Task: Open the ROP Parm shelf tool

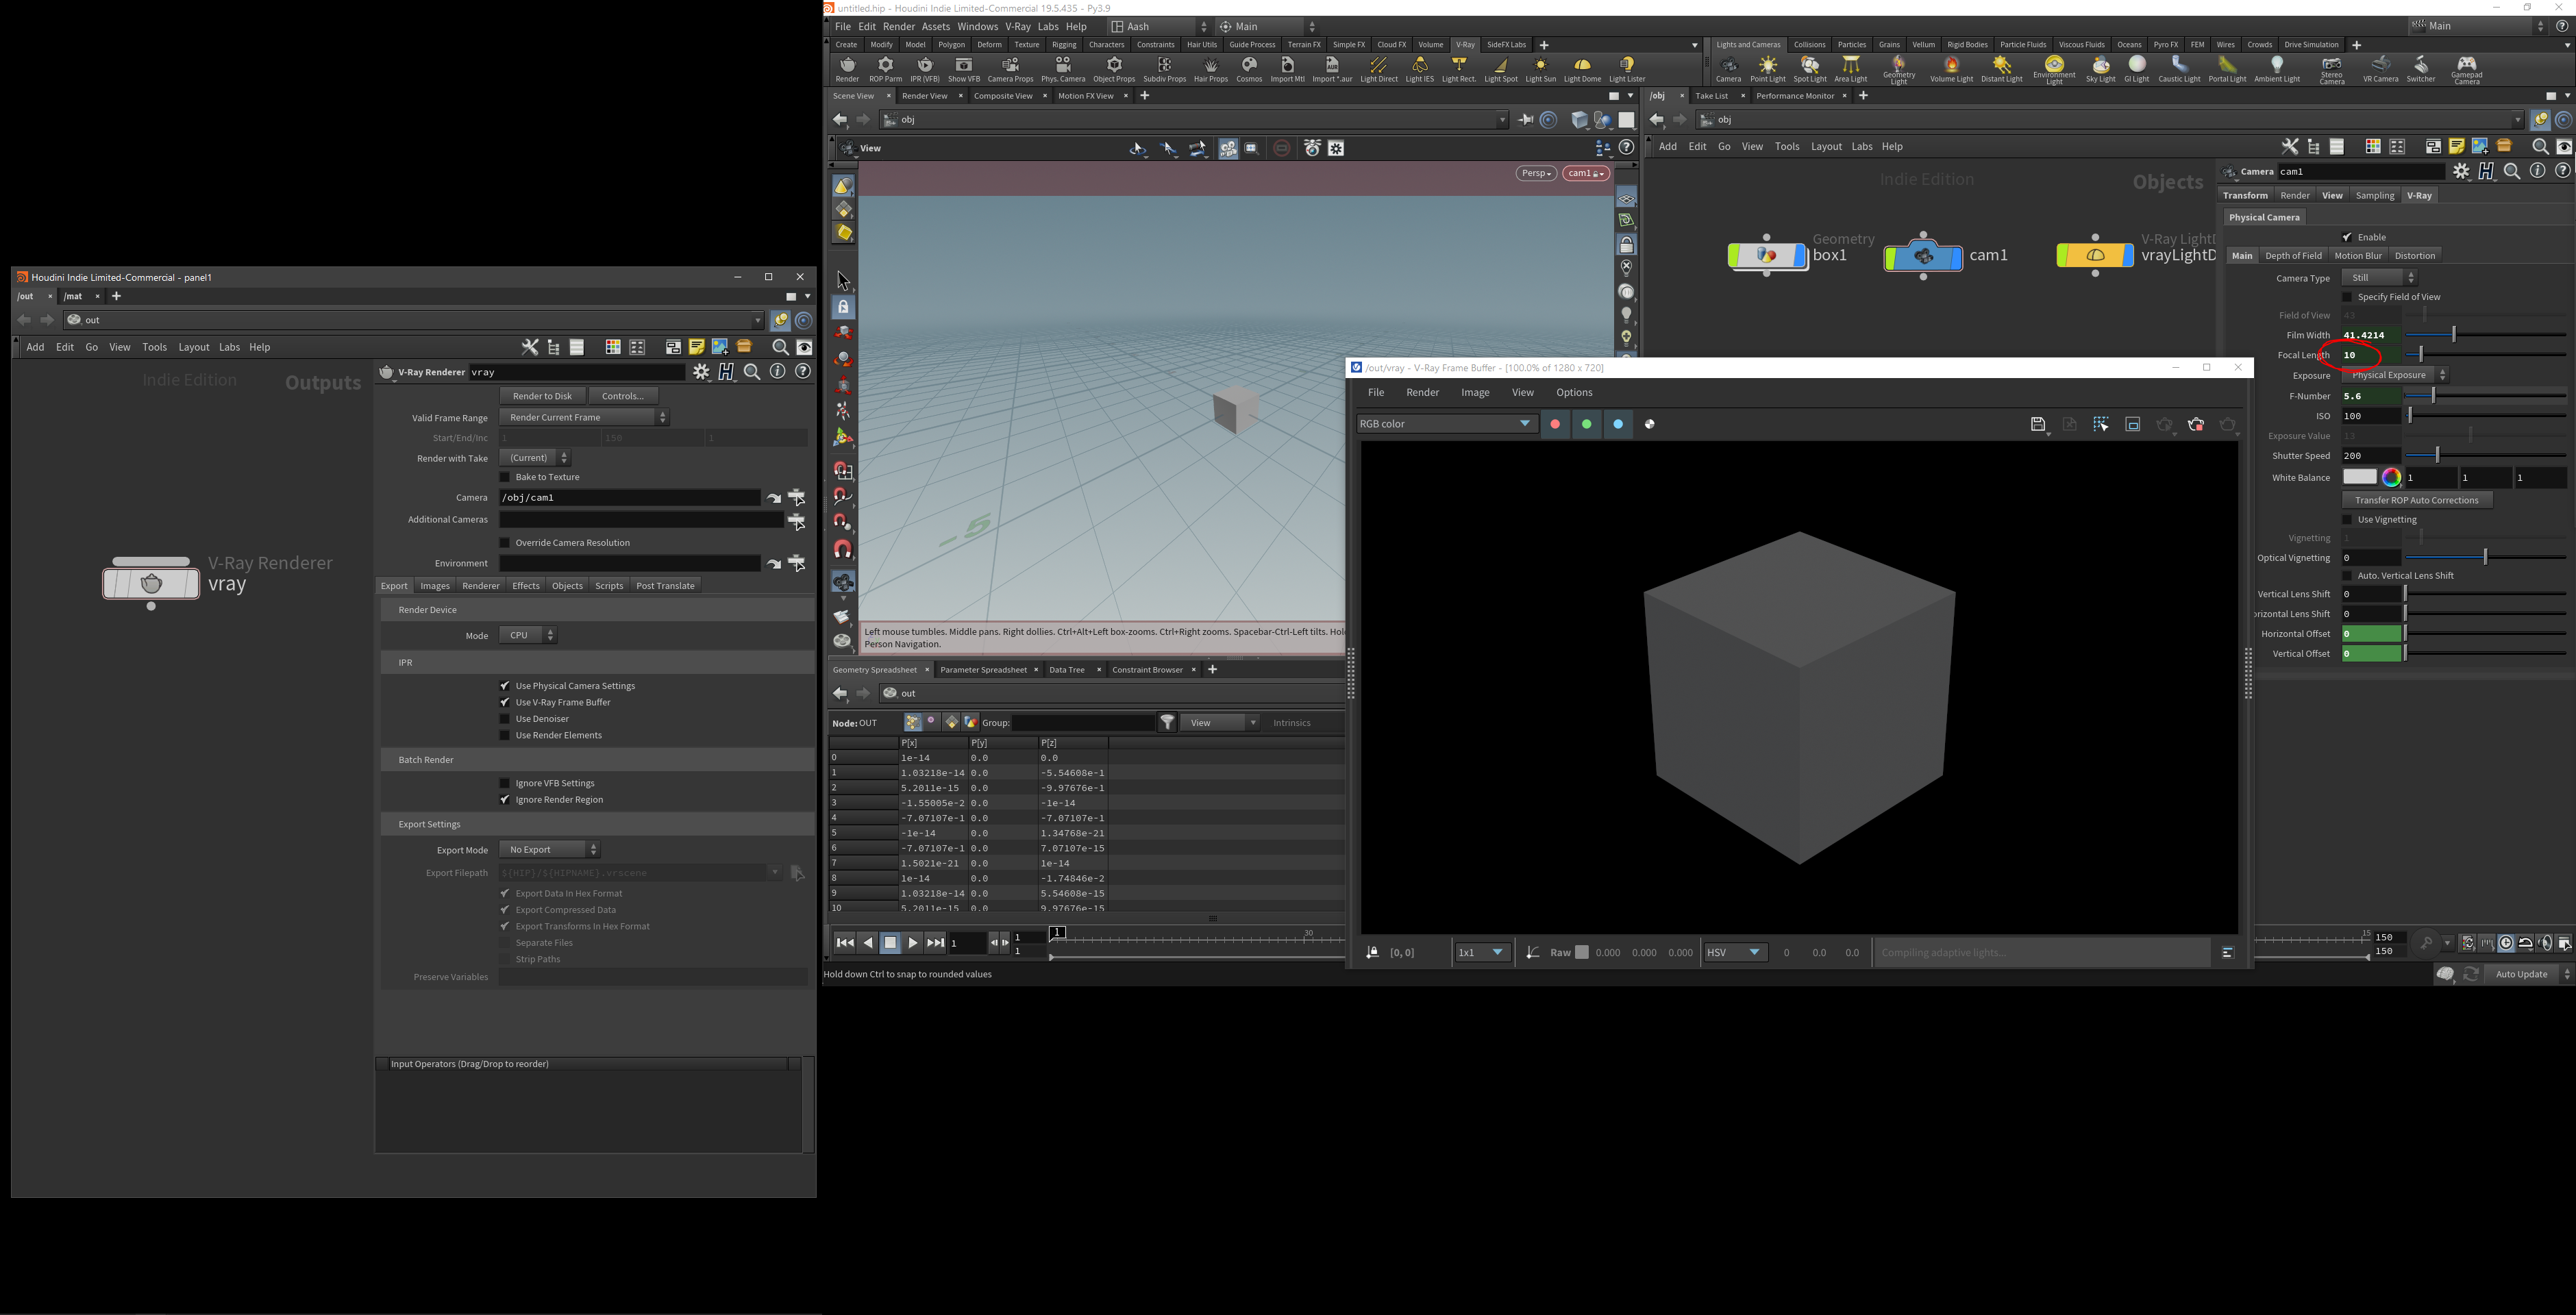Action: [x=885, y=69]
